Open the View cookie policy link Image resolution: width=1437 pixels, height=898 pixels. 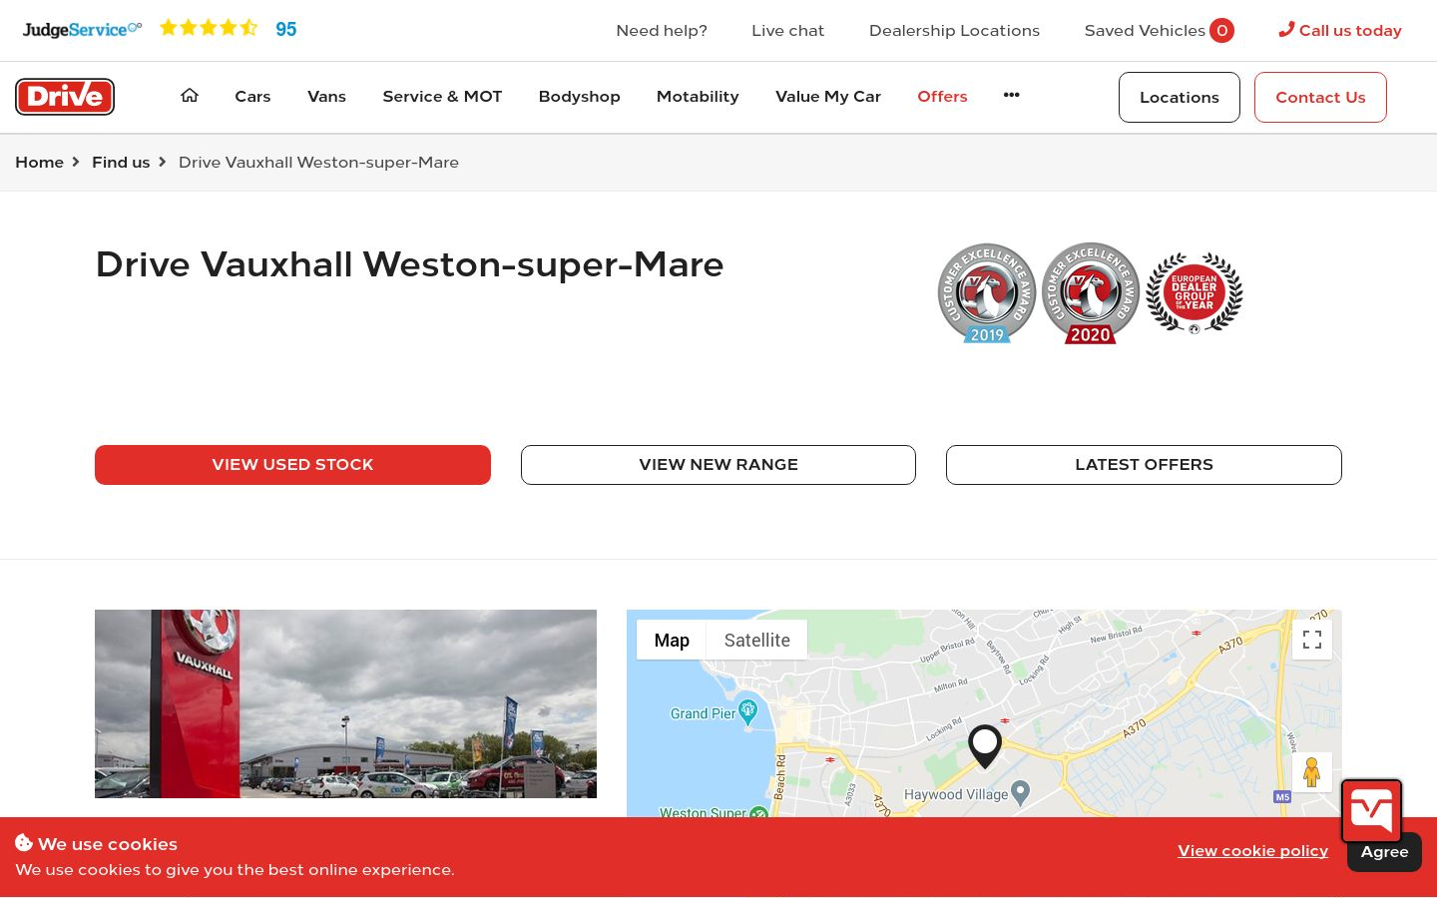pos(1252,851)
